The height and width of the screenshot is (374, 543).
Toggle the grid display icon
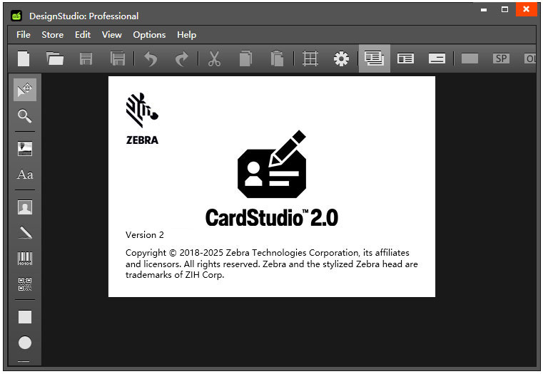(x=310, y=58)
